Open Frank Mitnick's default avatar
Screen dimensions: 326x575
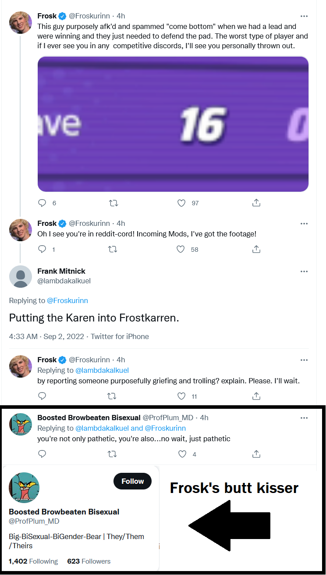click(21, 277)
